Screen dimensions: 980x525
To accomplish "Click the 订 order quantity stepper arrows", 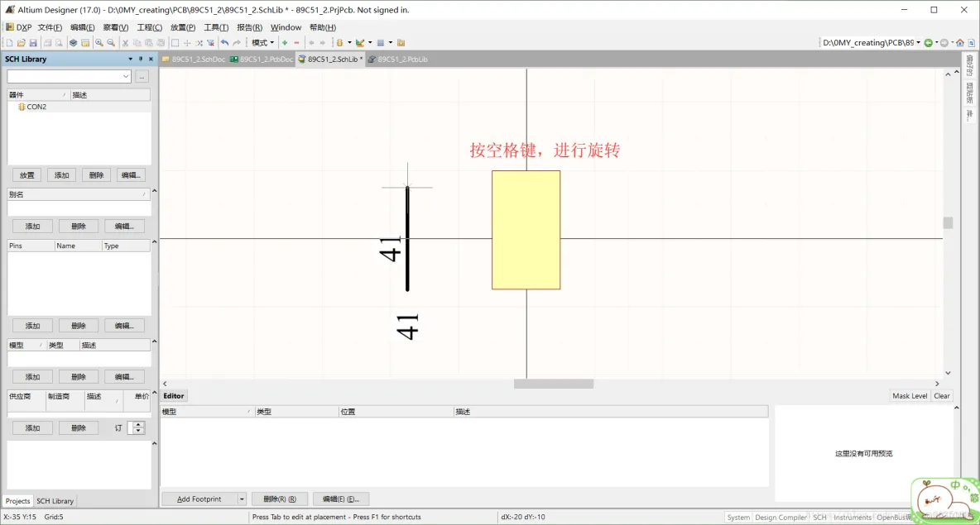I will [138, 428].
